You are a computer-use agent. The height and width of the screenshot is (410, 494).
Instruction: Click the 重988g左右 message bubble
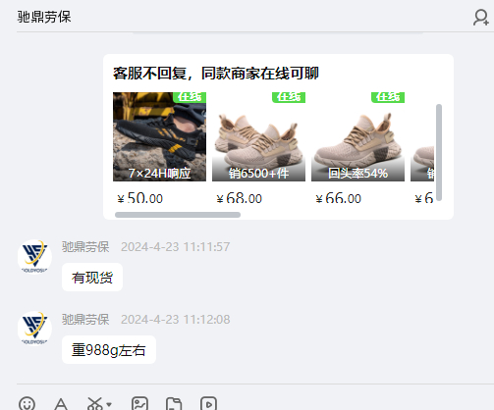[109, 350]
